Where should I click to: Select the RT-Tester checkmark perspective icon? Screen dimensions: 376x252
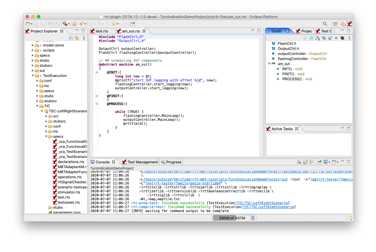350,24
